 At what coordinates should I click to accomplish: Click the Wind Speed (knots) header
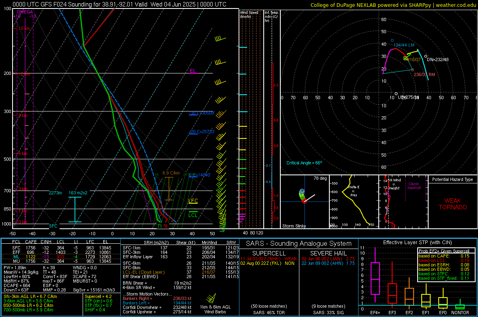click(x=249, y=14)
